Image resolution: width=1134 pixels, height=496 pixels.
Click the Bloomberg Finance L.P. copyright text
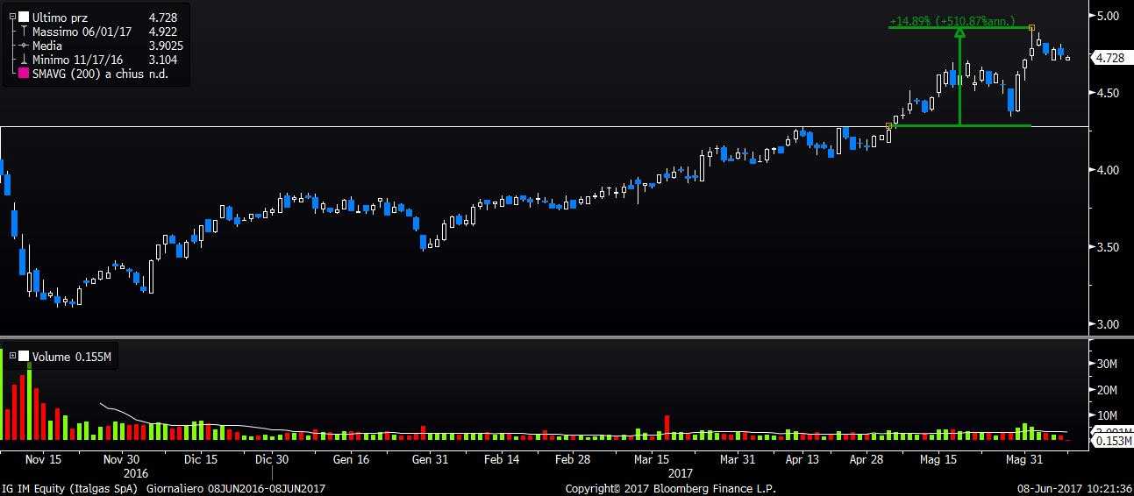(670, 489)
